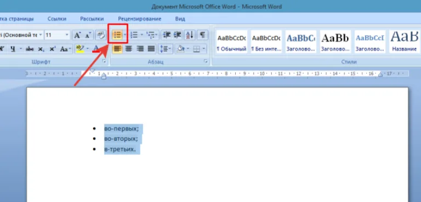
Task: Open the Рассылки ribbon tab
Action: point(92,19)
